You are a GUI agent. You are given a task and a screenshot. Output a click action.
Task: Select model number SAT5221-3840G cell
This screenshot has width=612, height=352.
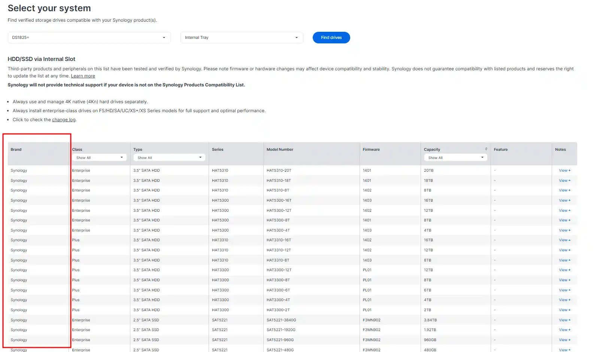pyautogui.click(x=281, y=320)
